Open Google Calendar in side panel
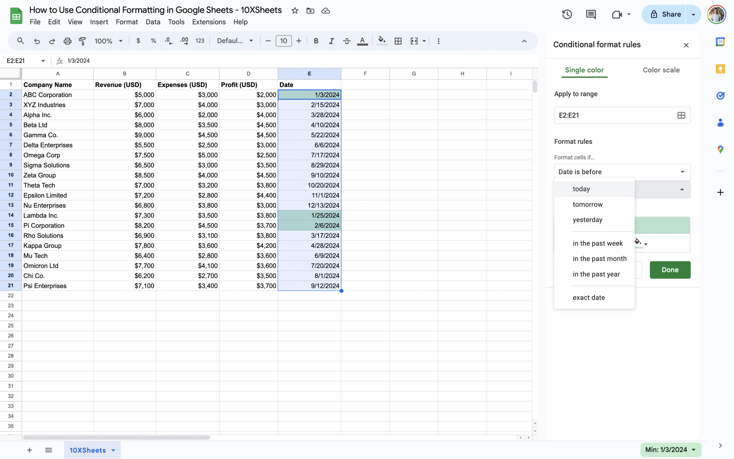 [x=720, y=42]
